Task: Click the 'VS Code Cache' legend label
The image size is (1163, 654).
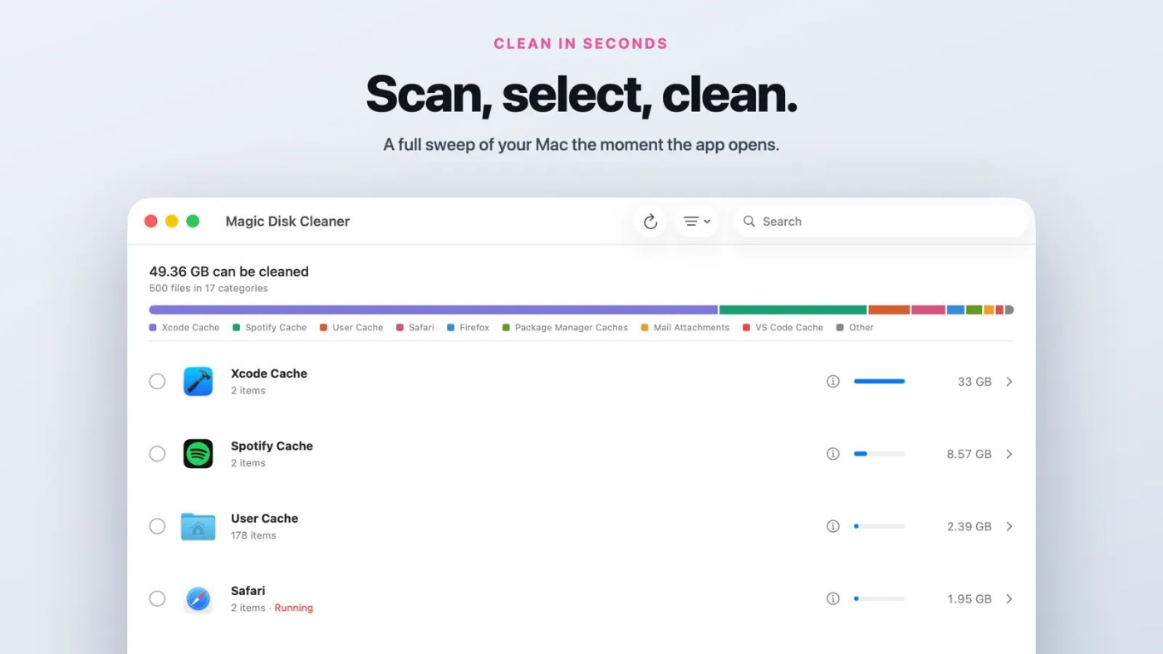Action: point(789,328)
